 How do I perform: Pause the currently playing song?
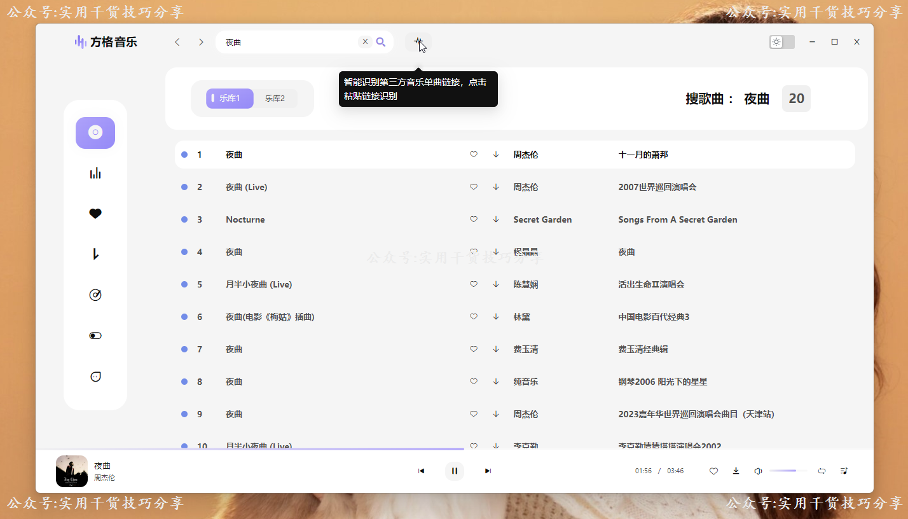tap(455, 471)
